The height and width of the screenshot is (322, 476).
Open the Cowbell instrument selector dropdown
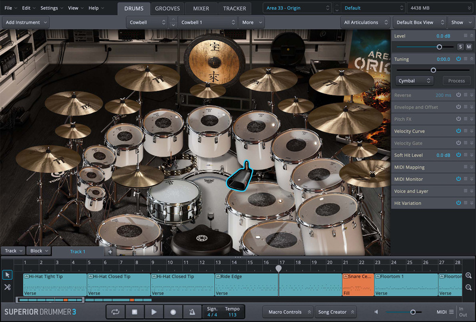147,23
